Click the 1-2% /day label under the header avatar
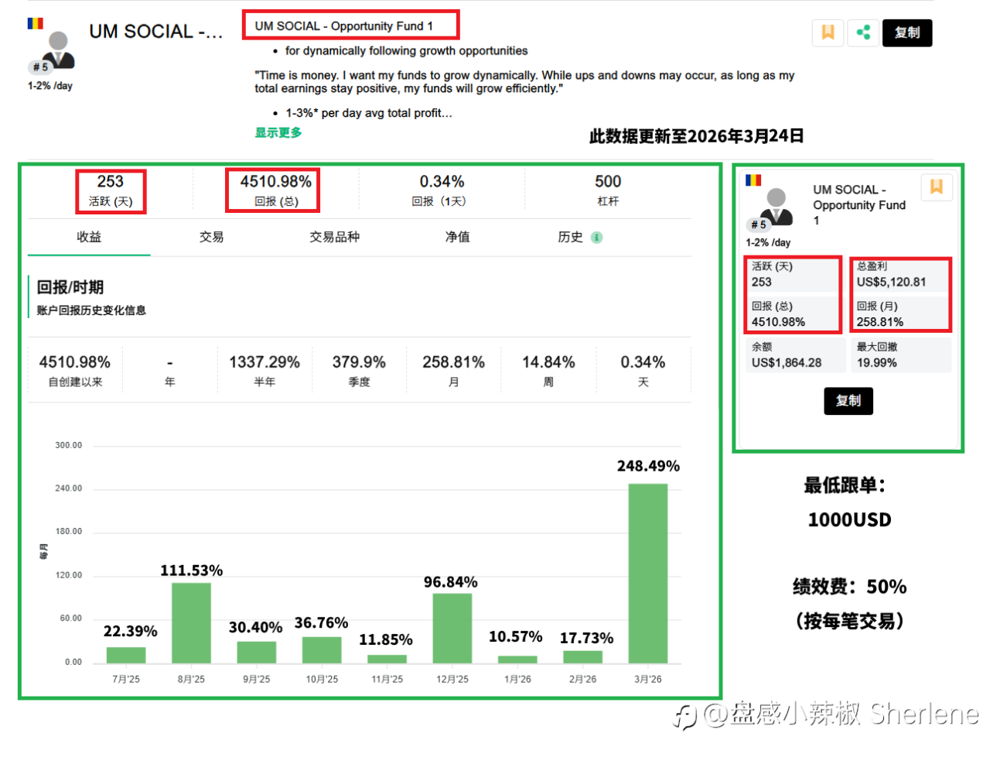990x757 pixels. coord(50,86)
